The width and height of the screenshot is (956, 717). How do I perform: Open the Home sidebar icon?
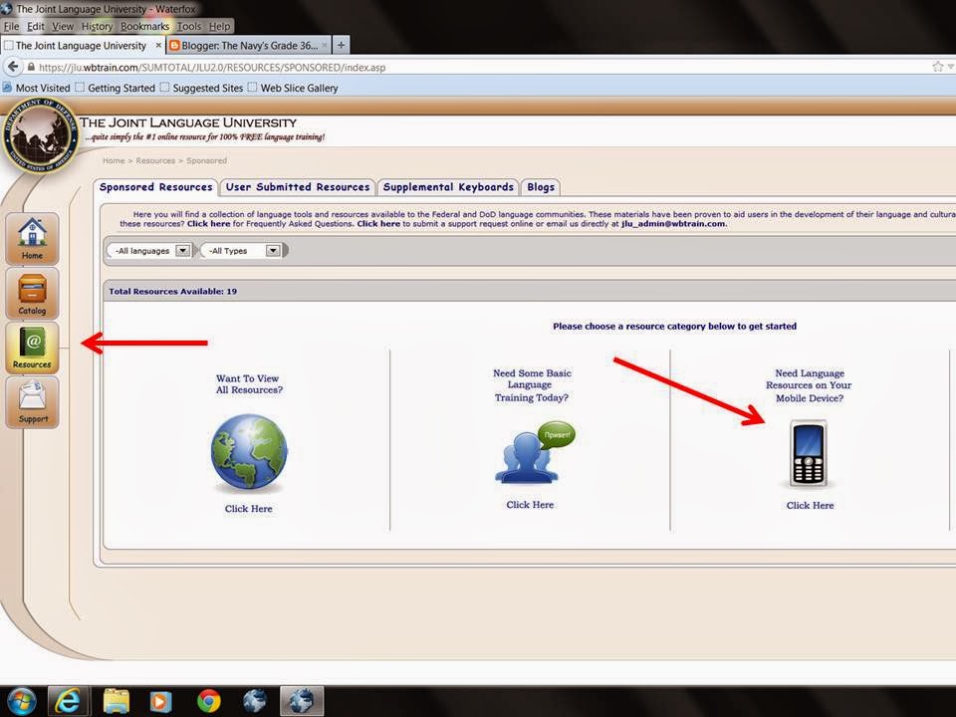[32, 238]
